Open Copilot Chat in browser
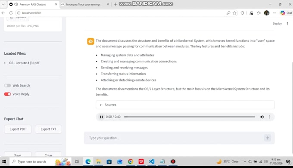This screenshot has width=293, height=168. pos(286,13)
